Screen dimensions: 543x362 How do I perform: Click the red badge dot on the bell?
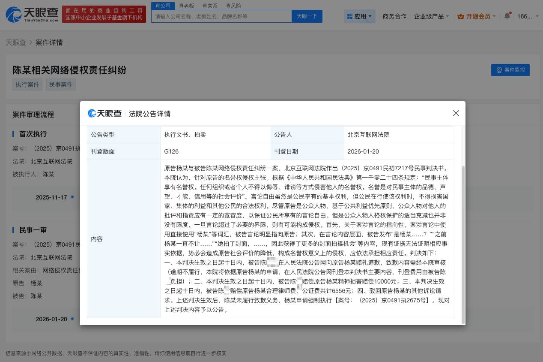click(510, 12)
